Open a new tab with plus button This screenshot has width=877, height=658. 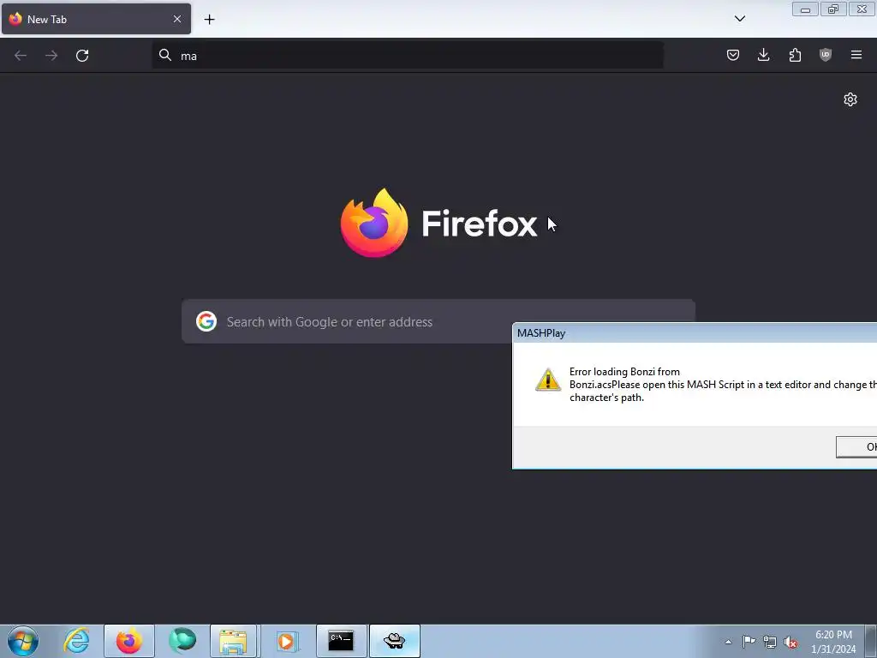pyautogui.click(x=209, y=20)
